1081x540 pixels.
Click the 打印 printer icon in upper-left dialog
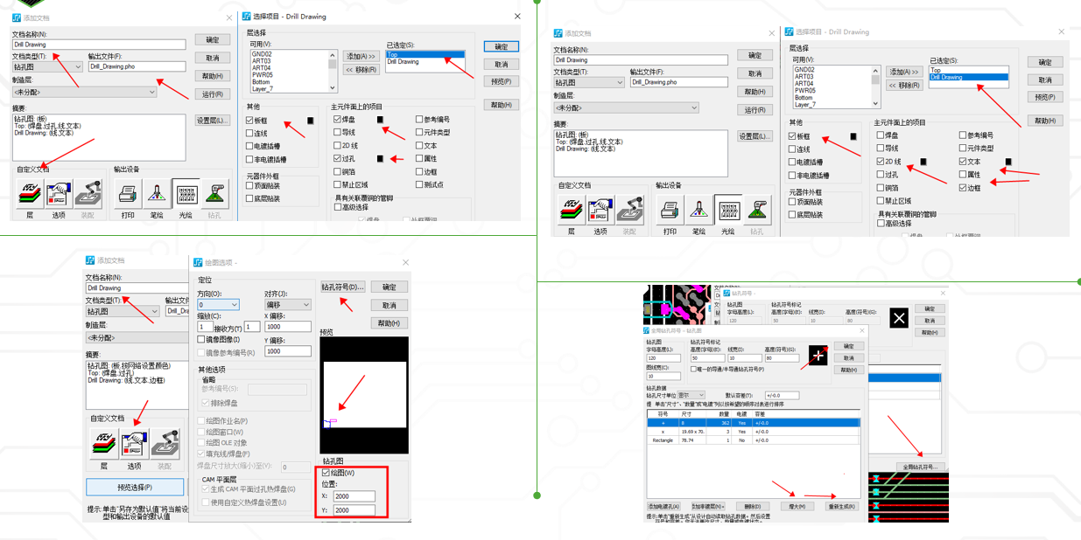pyautogui.click(x=128, y=192)
